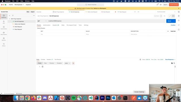Open the Test Results tab
This screenshot has width=181, height=102.
click(58, 59)
